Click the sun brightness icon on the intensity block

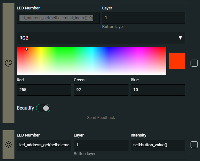point(8,145)
